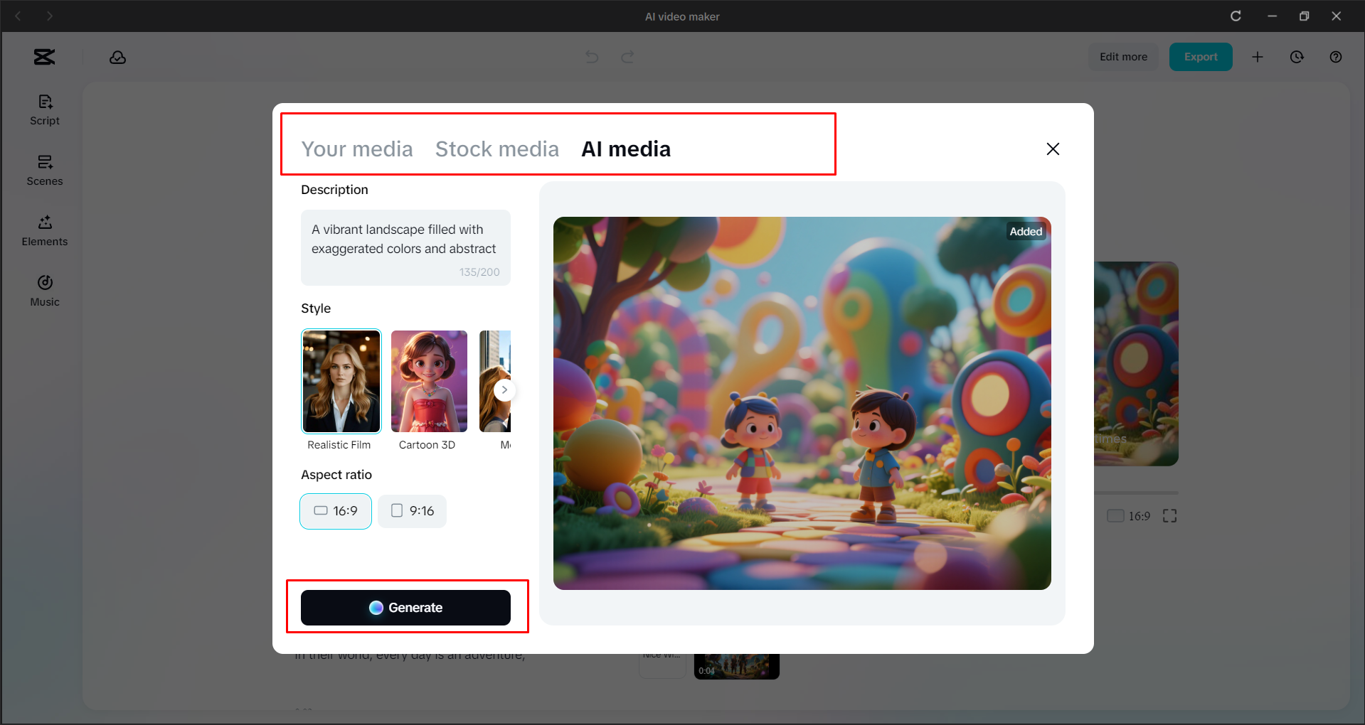Select the Scenes panel icon
The height and width of the screenshot is (725, 1365).
click(x=44, y=171)
